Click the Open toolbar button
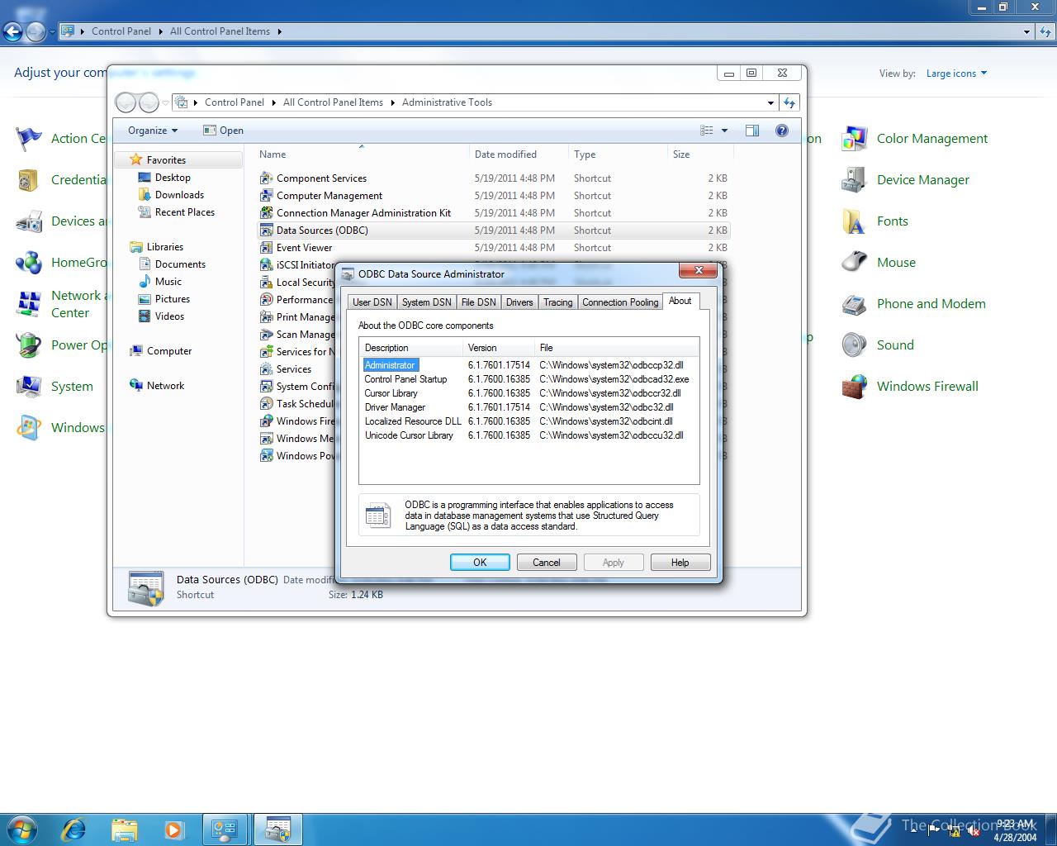The height and width of the screenshot is (846, 1057). pos(224,131)
